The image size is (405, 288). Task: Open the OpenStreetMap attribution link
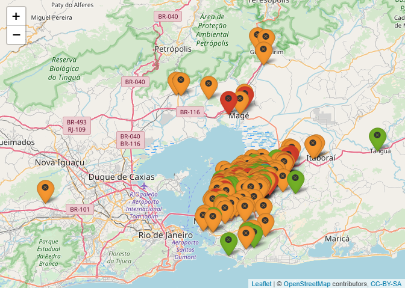[x=307, y=284]
